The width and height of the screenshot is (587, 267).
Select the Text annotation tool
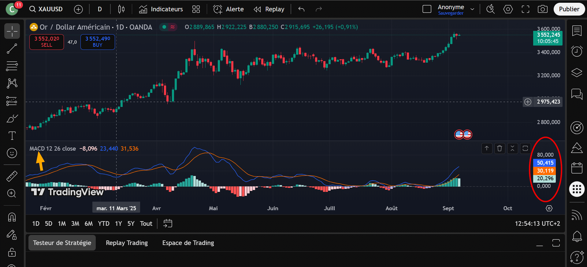[x=12, y=136]
